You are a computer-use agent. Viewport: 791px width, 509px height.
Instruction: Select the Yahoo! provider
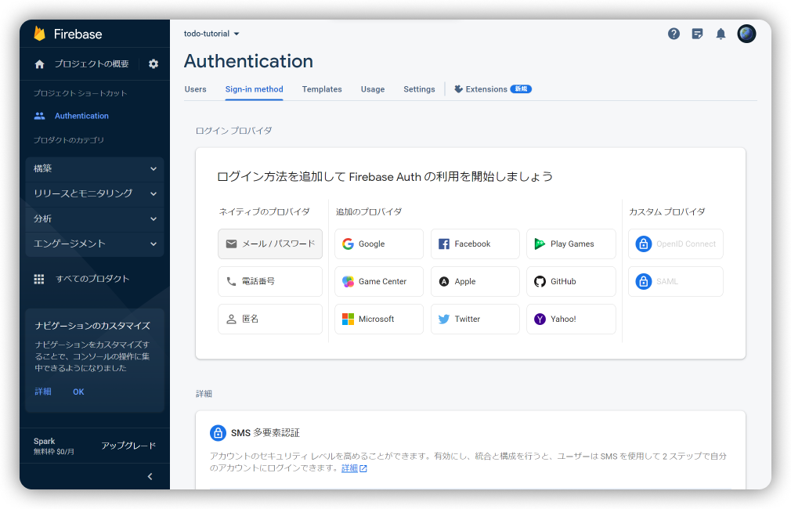[x=571, y=319]
